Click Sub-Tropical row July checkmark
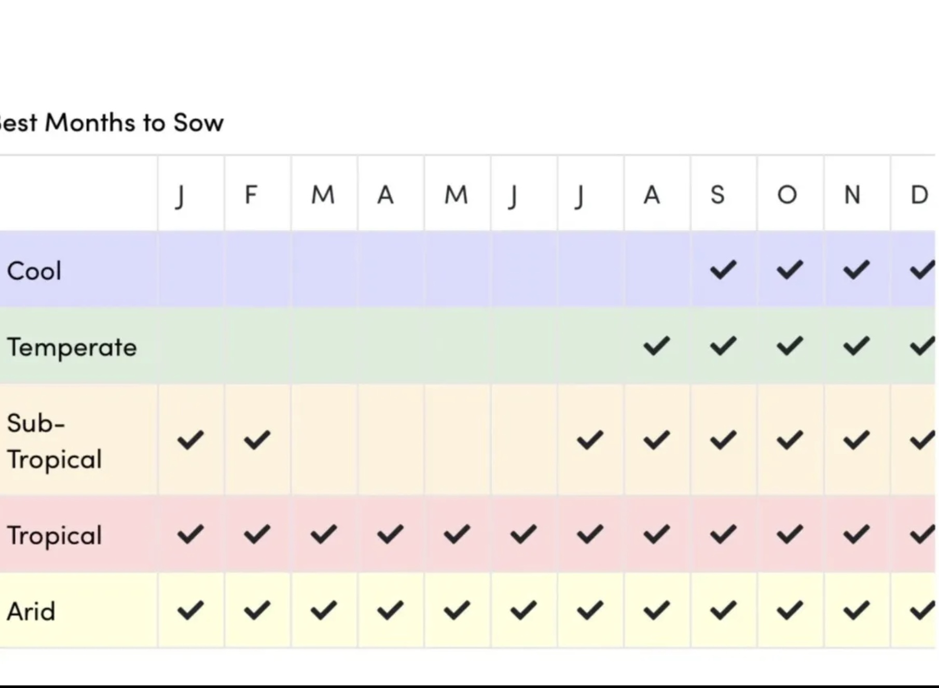 (x=590, y=440)
